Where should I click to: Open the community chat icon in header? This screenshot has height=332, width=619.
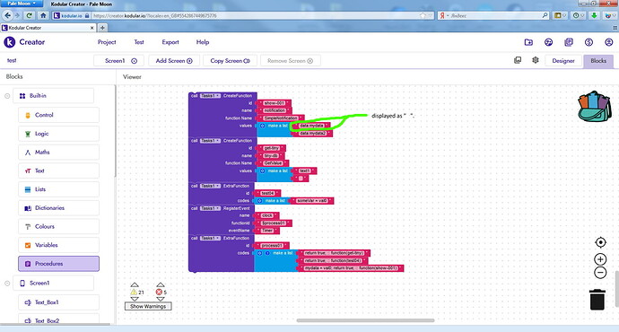click(x=548, y=42)
